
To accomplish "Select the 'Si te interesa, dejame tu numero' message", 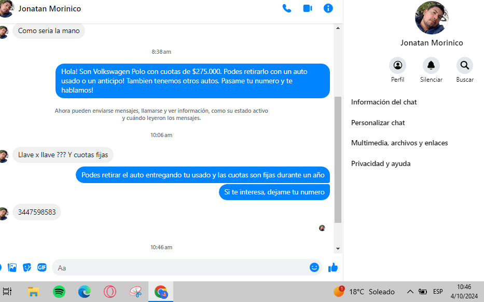I will pos(274,192).
